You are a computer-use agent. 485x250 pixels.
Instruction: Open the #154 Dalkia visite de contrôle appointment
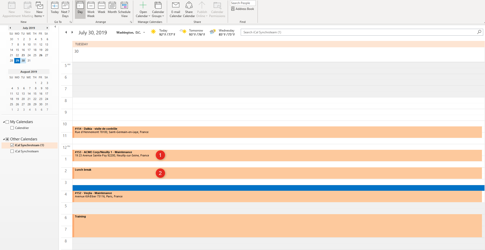277,132
